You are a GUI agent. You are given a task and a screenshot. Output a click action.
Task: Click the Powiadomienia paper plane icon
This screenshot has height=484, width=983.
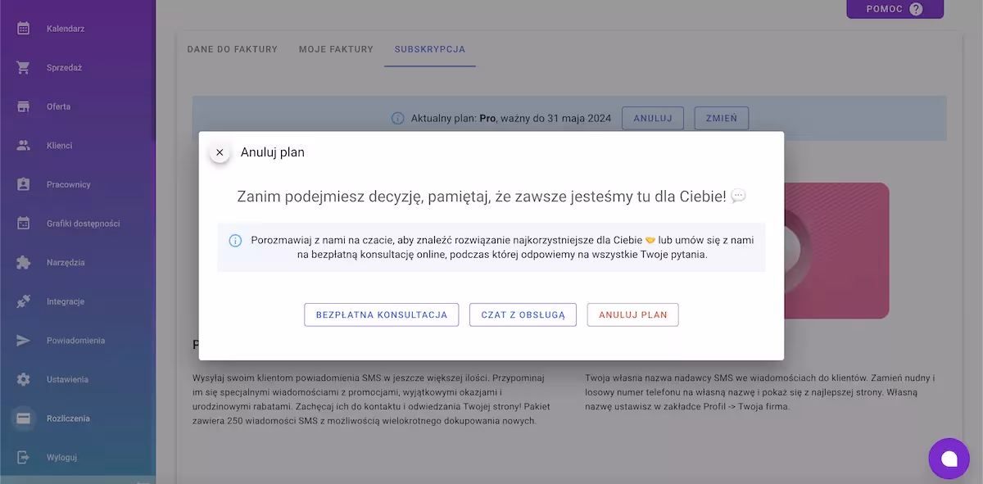pyautogui.click(x=24, y=341)
